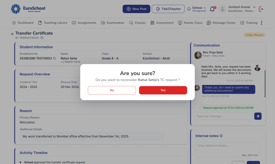The width and height of the screenshot is (275, 164).
Task: Click the Communication panel scrollbar
Action: 265,84
